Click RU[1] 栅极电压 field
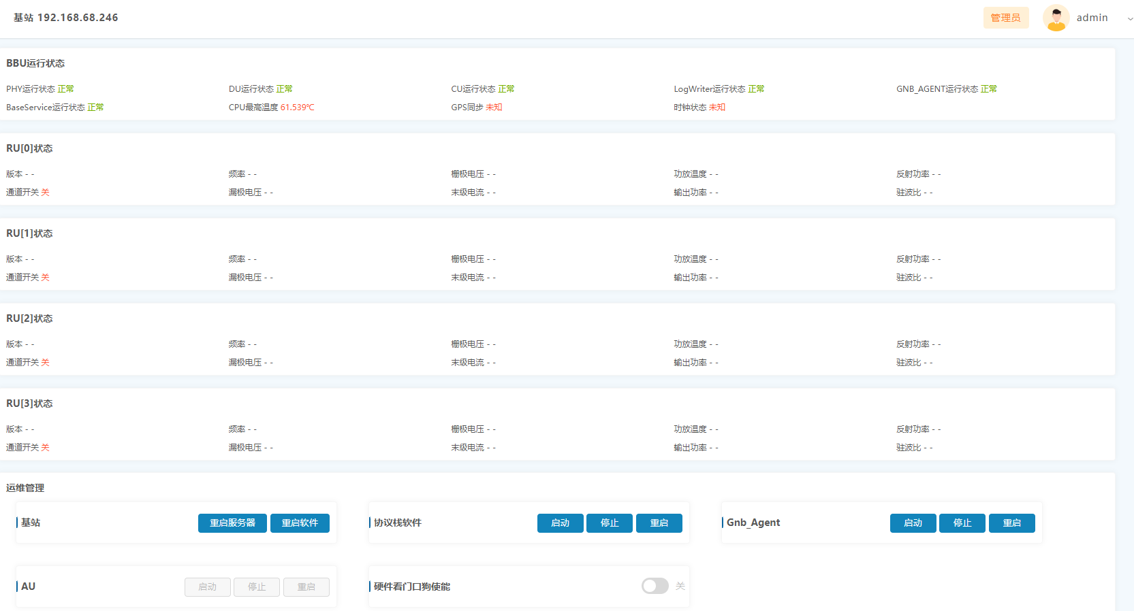 coord(473,259)
